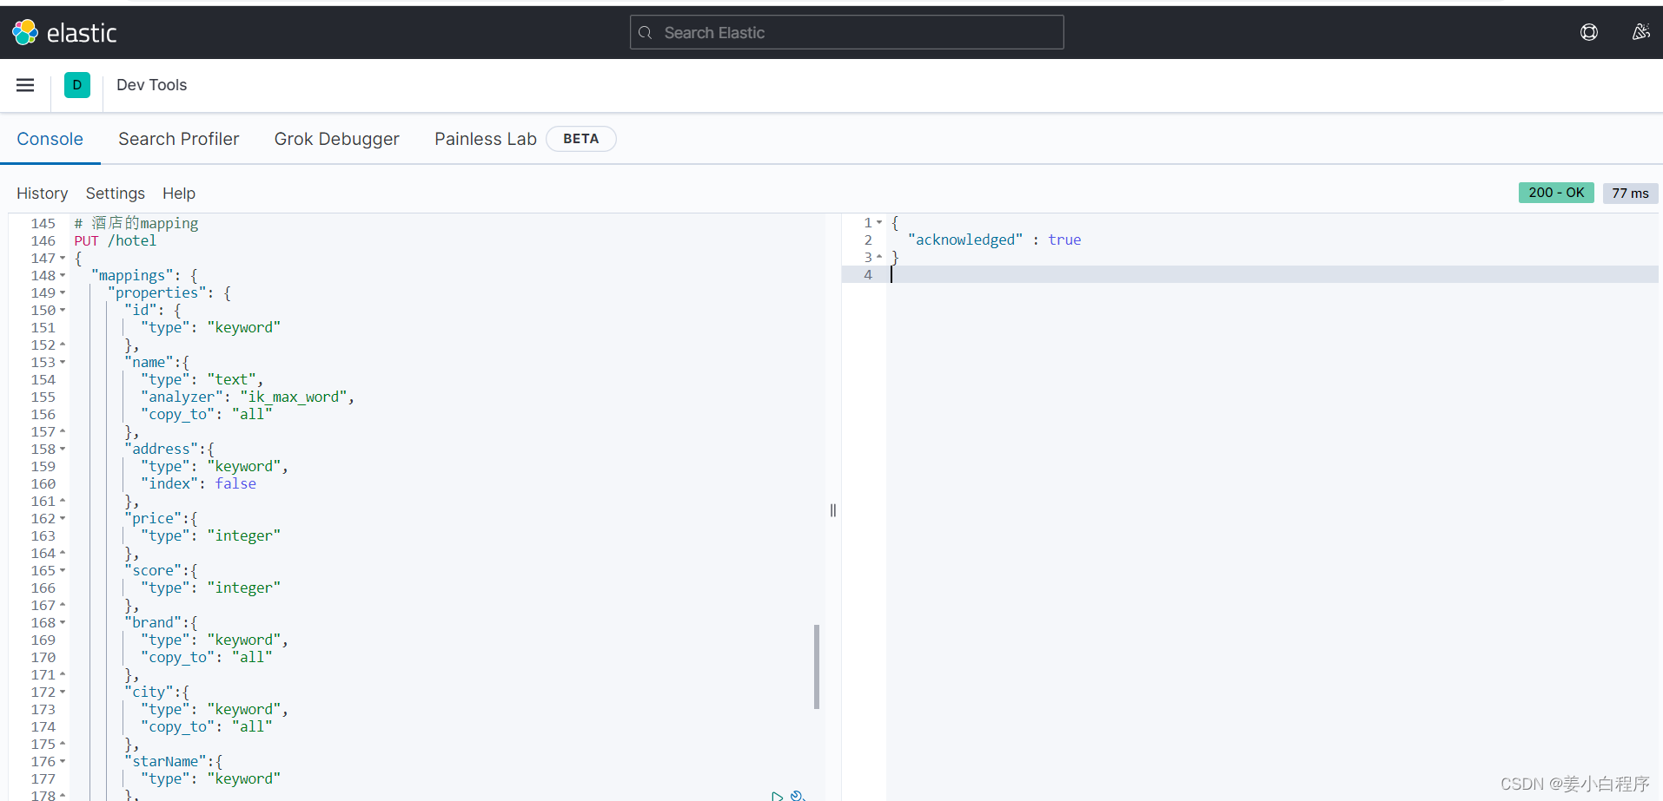Image resolution: width=1663 pixels, height=801 pixels.
Task: Open the History panel
Action: 42,193
